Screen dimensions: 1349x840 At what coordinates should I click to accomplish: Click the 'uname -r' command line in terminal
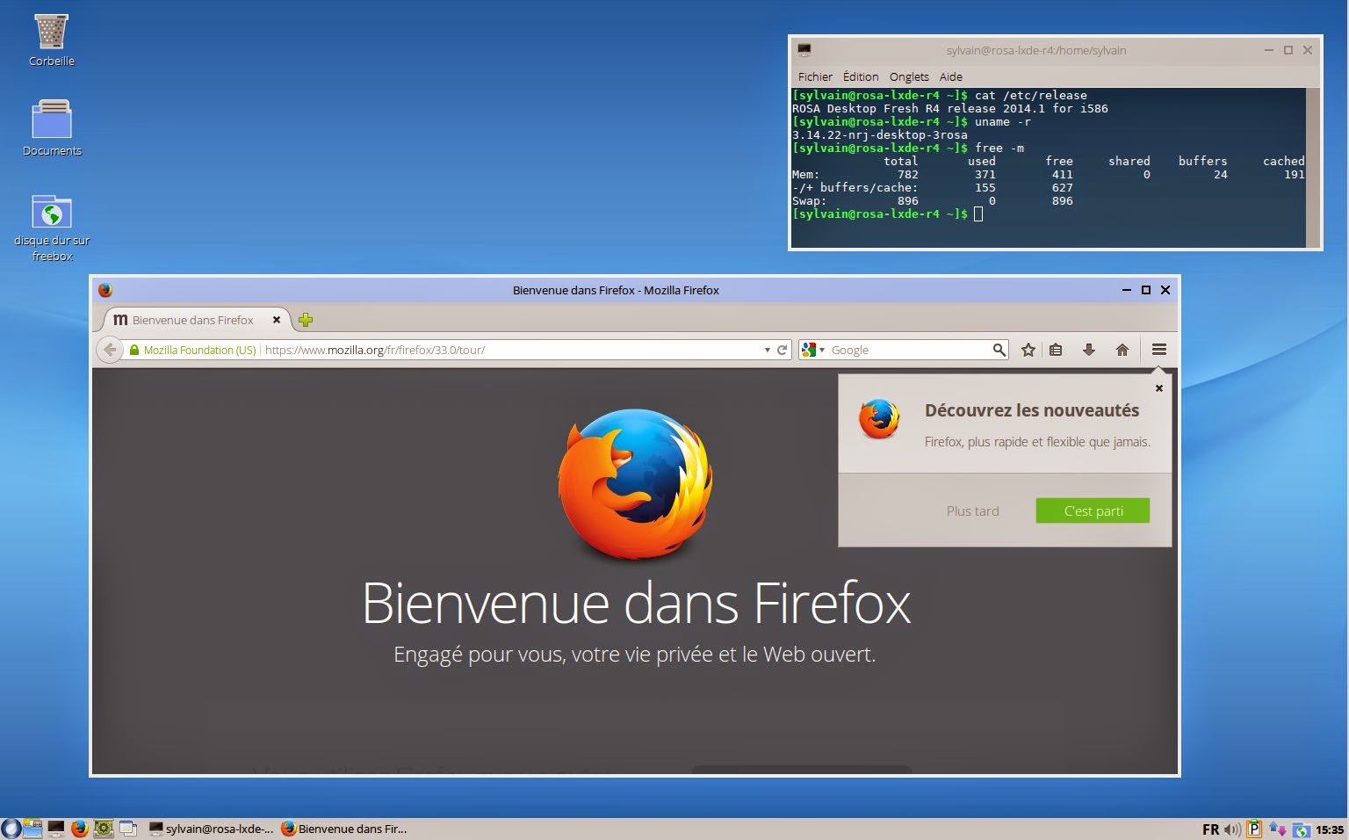[x=912, y=121]
